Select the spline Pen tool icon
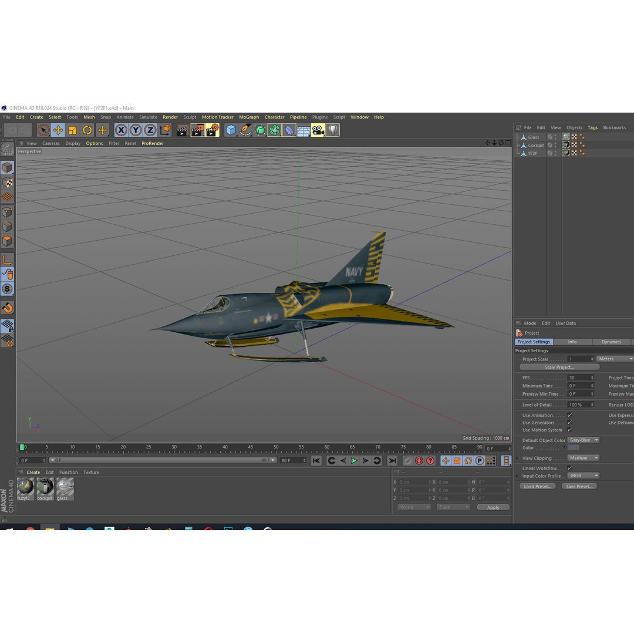Viewport: 634px width, 634px height. [245, 130]
